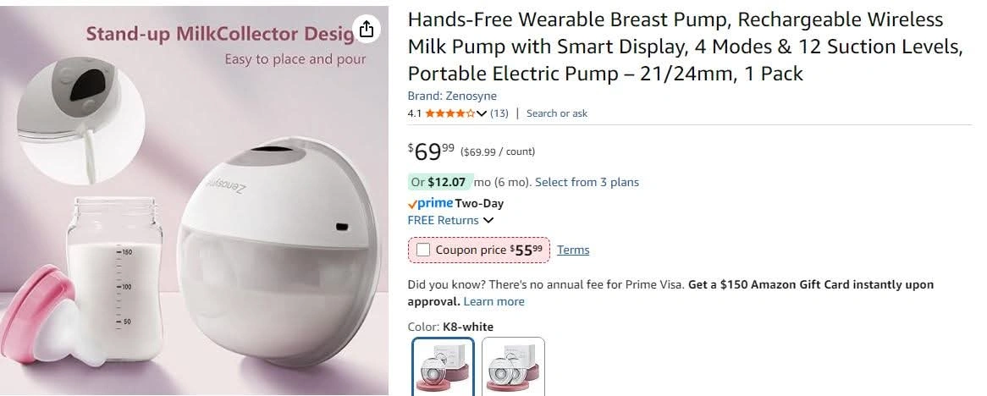The width and height of the screenshot is (987, 396).
Task: Click Learn more about the Prime Visa
Action: point(493,301)
